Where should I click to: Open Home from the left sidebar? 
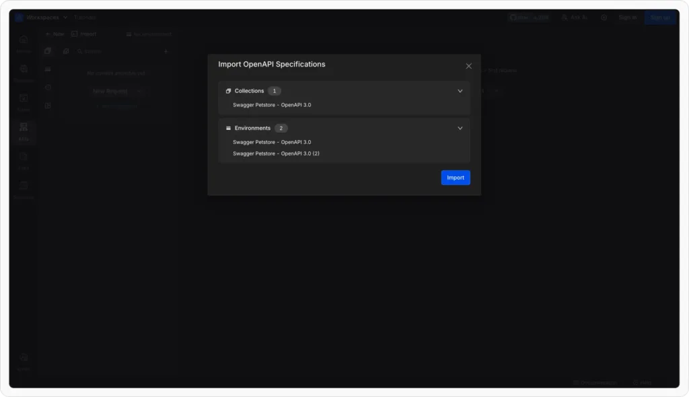(24, 44)
